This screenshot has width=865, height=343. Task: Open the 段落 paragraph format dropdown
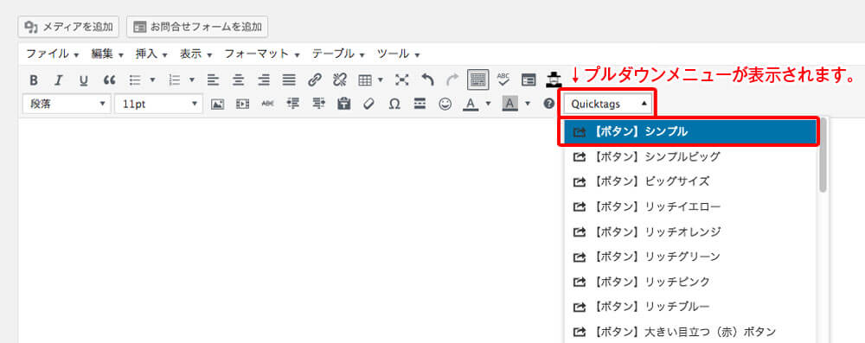(x=67, y=104)
